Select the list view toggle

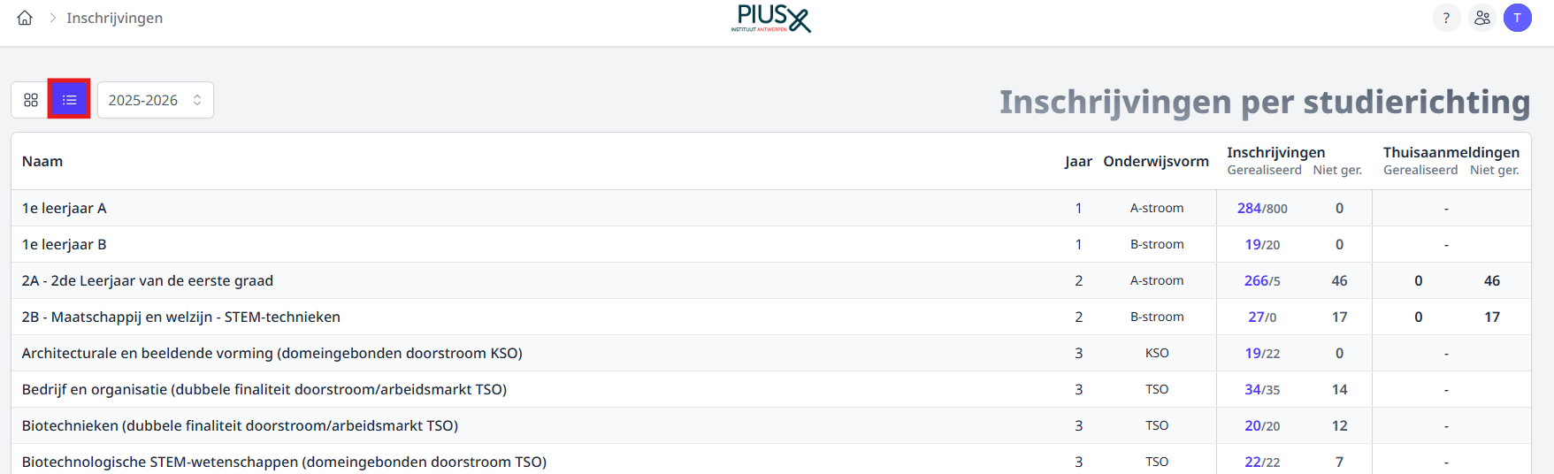[69, 100]
